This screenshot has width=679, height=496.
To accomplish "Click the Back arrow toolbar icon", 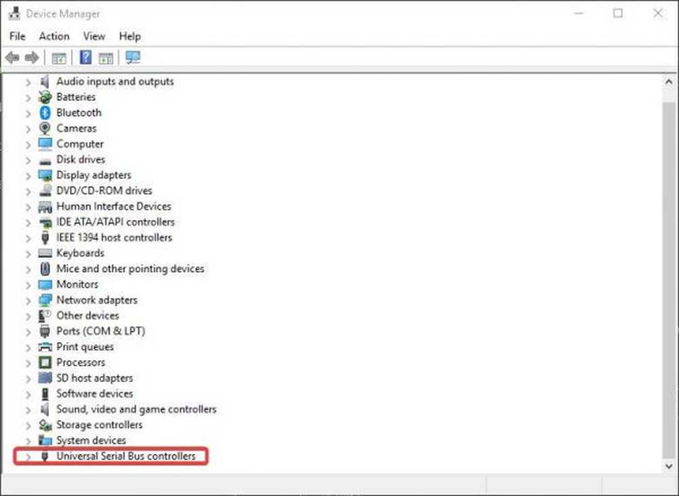I will [12, 58].
